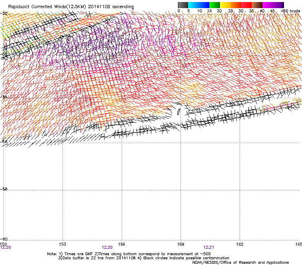
Task: Click the green 15-20 knots legend segment
Action: (215, 5)
